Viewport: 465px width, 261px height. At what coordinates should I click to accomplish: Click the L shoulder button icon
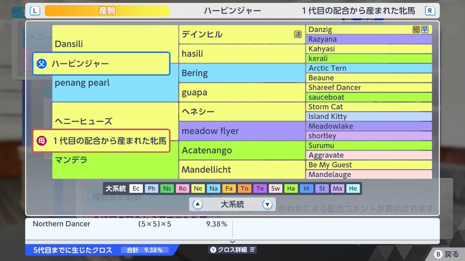[35, 11]
